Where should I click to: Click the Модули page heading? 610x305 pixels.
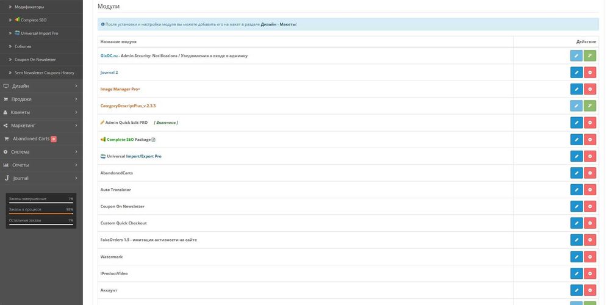tap(109, 6)
